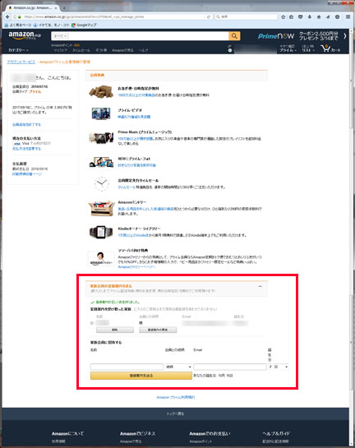Click the browser home icon

coord(319,17)
